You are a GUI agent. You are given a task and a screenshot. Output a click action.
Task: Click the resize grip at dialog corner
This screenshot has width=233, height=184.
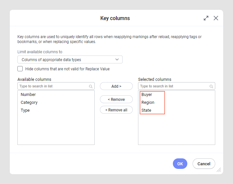(x=219, y=170)
